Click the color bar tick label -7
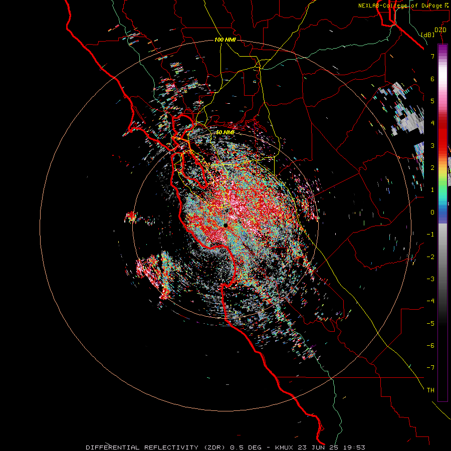This screenshot has width=451, height=451. 430,368
